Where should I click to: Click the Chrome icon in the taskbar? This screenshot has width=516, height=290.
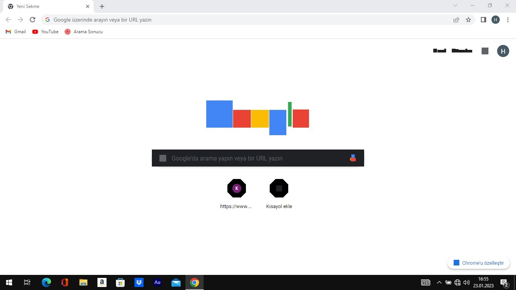point(195,282)
